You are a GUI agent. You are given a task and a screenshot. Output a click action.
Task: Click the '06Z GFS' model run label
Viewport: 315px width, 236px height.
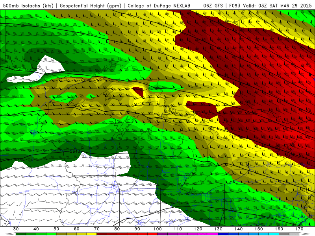pos(213,6)
